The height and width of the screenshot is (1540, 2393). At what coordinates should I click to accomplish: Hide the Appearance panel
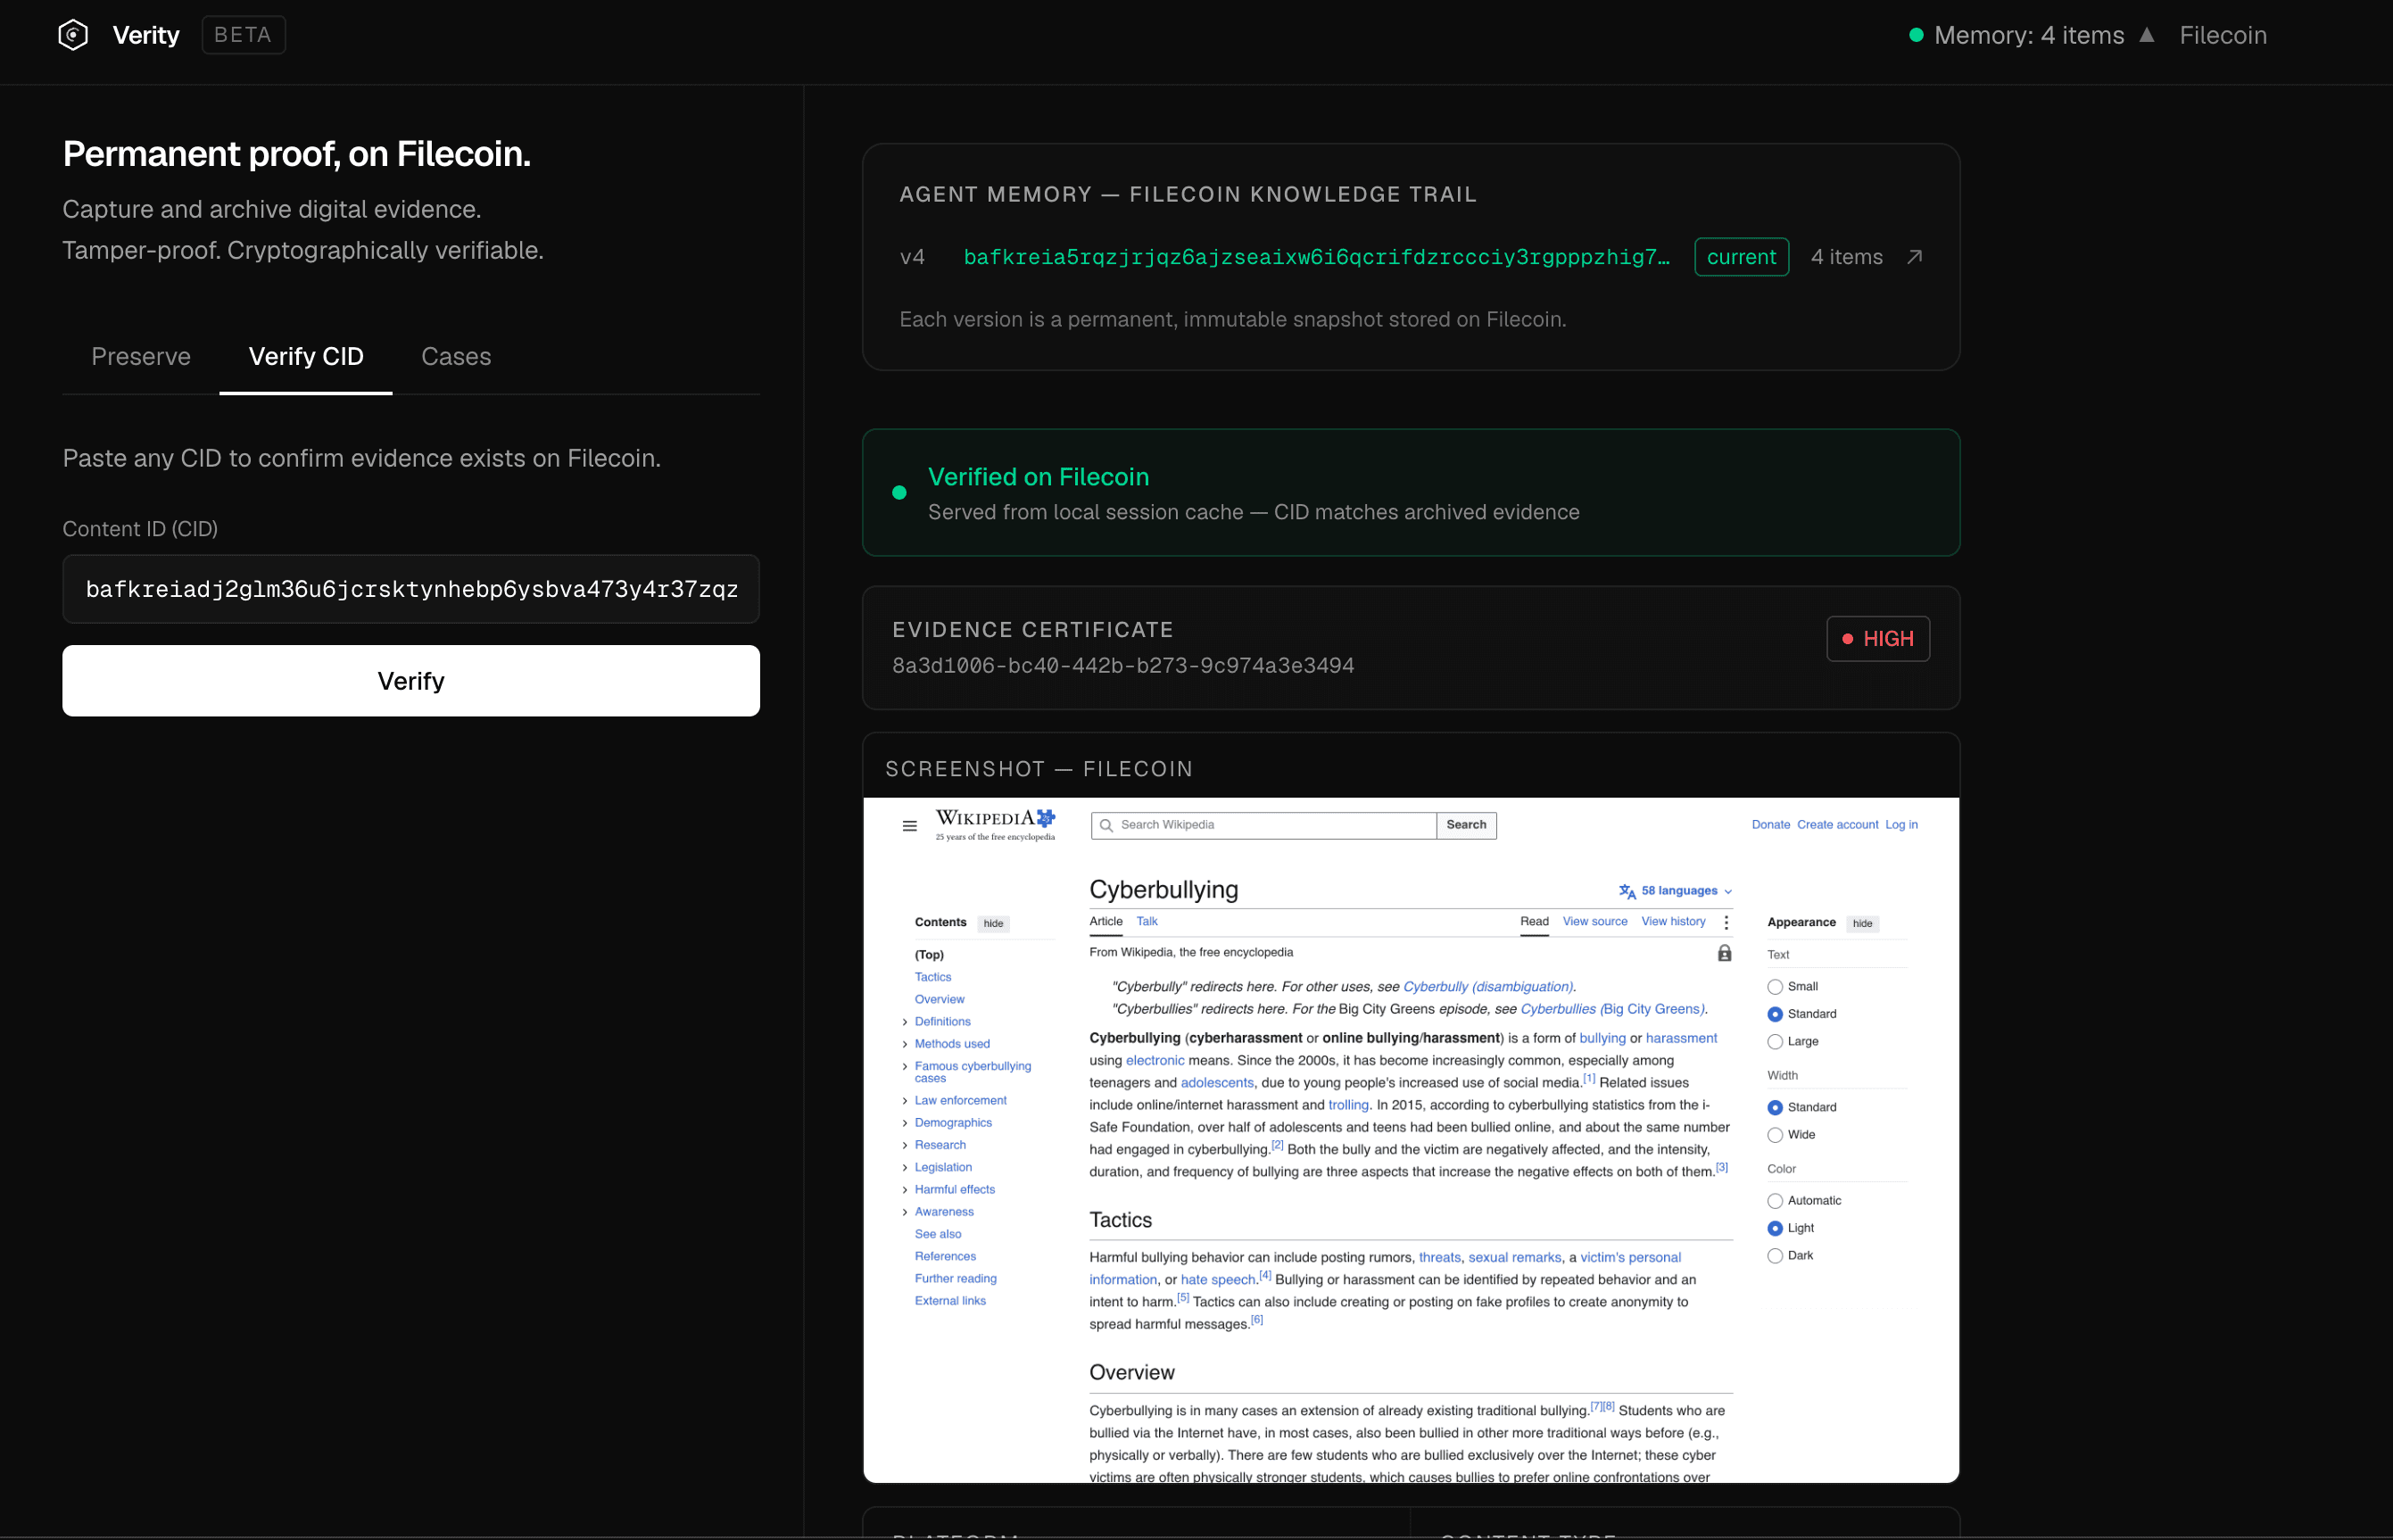point(1862,924)
